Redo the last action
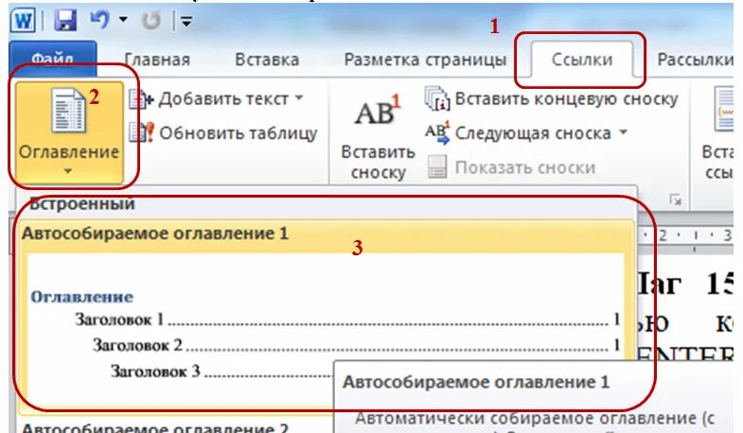Screen dimensions: 743x433 click(x=151, y=21)
